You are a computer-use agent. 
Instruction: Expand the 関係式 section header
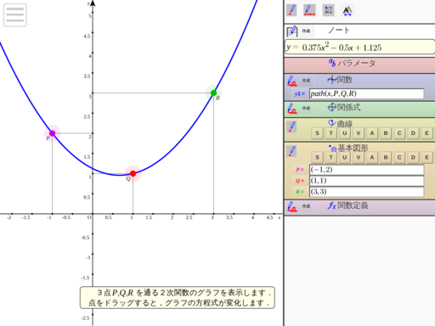(x=344, y=108)
